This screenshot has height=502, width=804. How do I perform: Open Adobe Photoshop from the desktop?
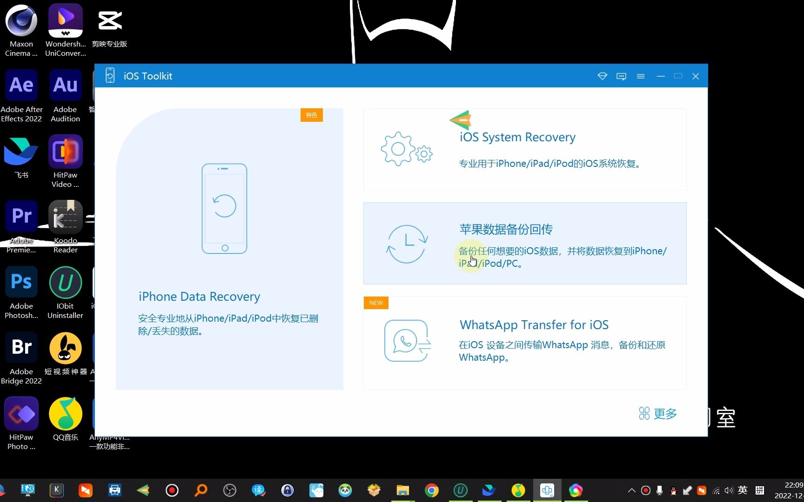(21, 281)
